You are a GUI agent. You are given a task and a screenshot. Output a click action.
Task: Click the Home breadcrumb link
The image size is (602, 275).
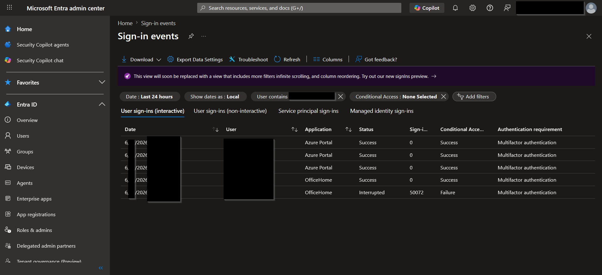(x=125, y=23)
